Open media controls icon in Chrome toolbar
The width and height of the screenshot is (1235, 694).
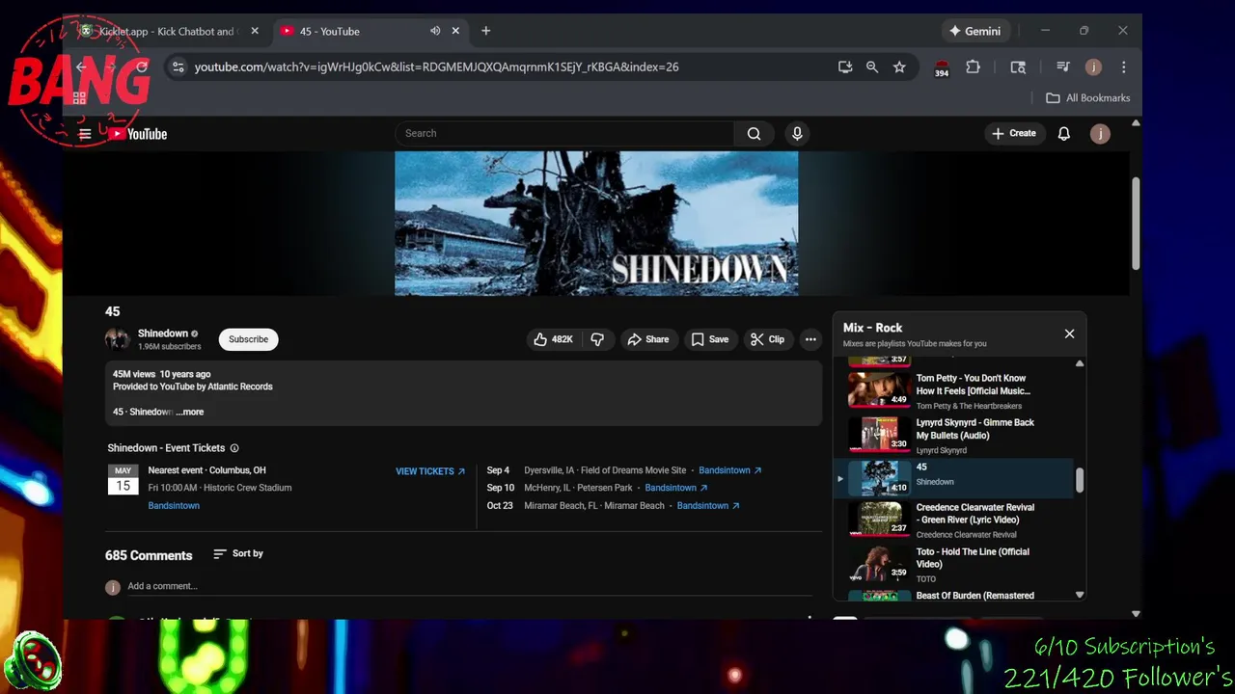pyautogui.click(x=1062, y=67)
